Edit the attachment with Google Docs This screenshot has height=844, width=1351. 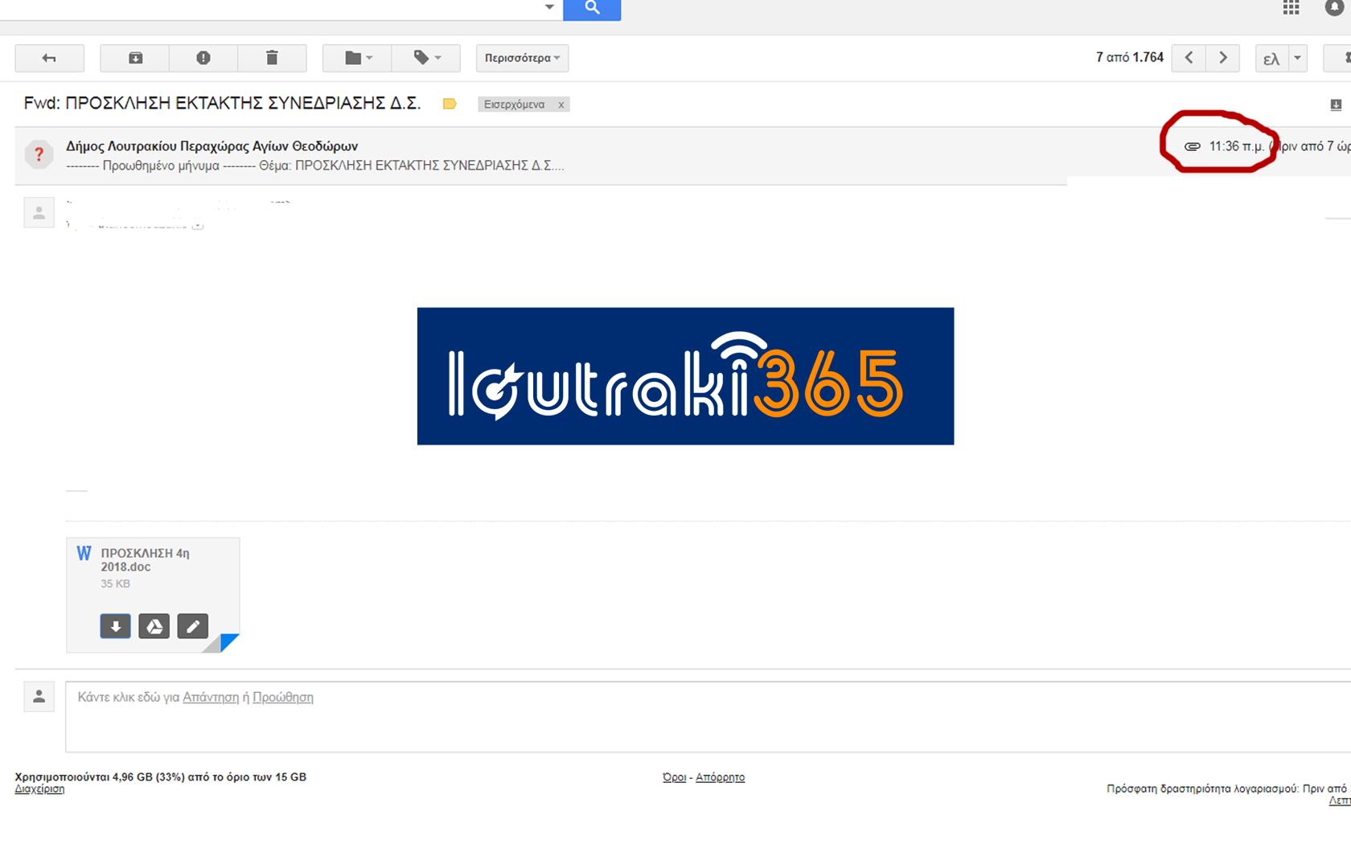coord(192,626)
